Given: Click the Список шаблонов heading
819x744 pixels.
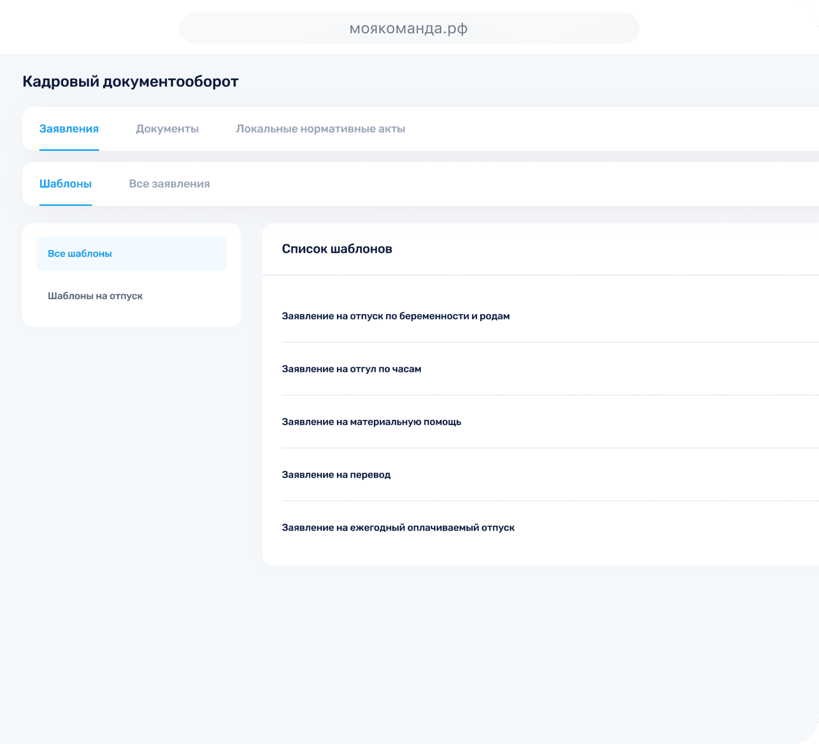Looking at the screenshot, I should click(337, 249).
